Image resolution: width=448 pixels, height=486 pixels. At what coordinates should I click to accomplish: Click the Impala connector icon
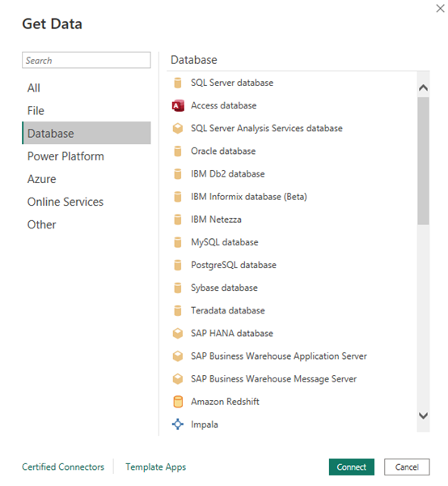tap(178, 424)
